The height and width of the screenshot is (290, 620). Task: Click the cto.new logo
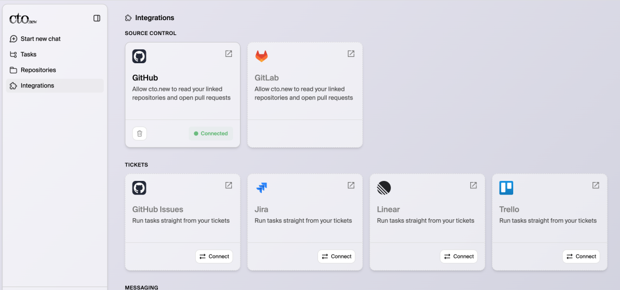coord(23,19)
